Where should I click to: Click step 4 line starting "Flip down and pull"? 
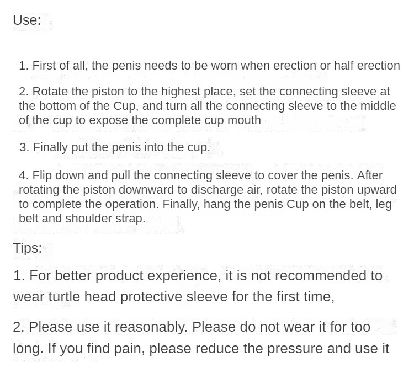click(201, 175)
